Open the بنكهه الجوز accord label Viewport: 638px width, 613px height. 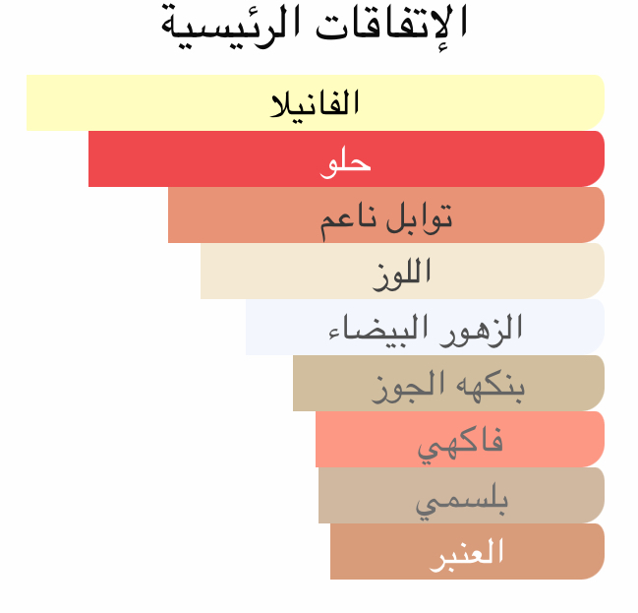(x=448, y=385)
